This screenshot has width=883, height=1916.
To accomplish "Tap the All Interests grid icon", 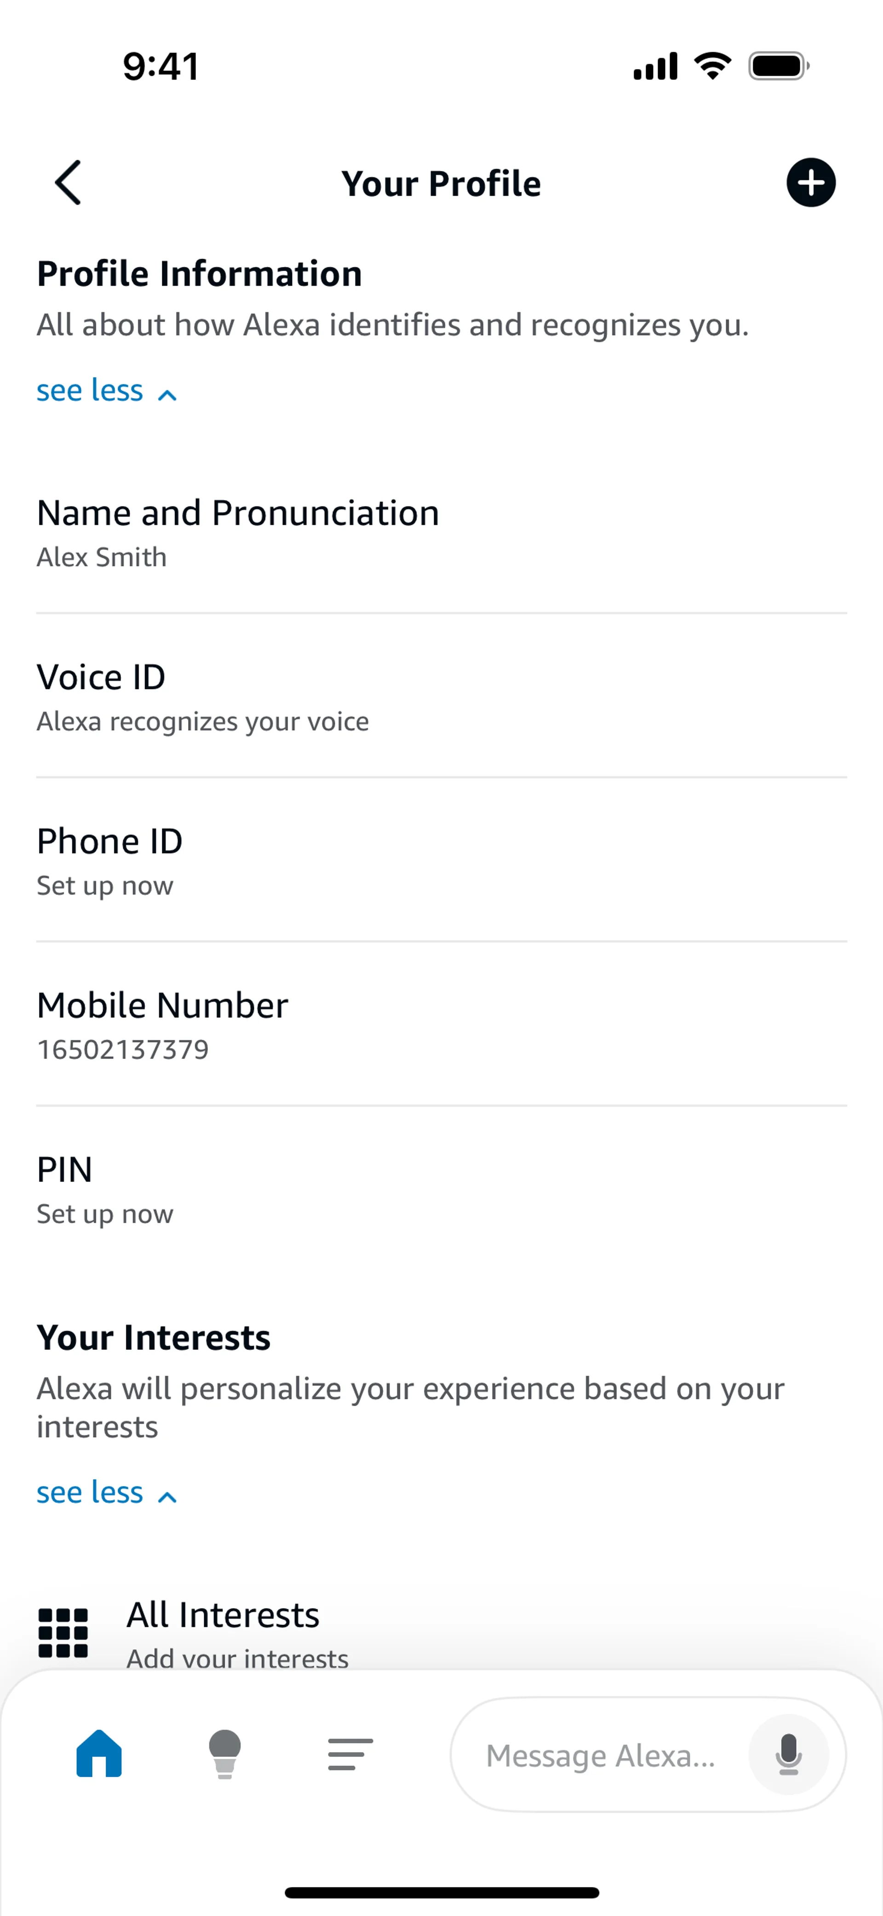I will (x=63, y=1632).
